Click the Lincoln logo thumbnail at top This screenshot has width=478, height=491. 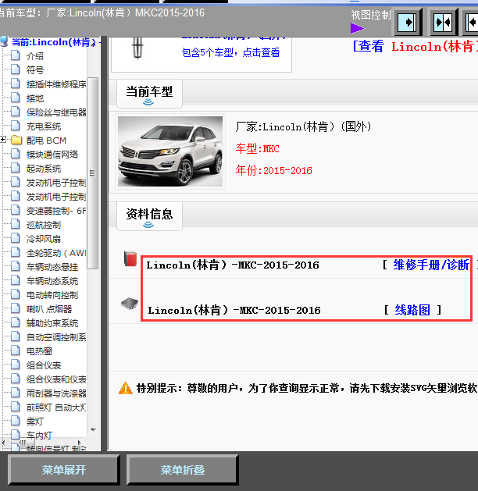(x=137, y=48)
